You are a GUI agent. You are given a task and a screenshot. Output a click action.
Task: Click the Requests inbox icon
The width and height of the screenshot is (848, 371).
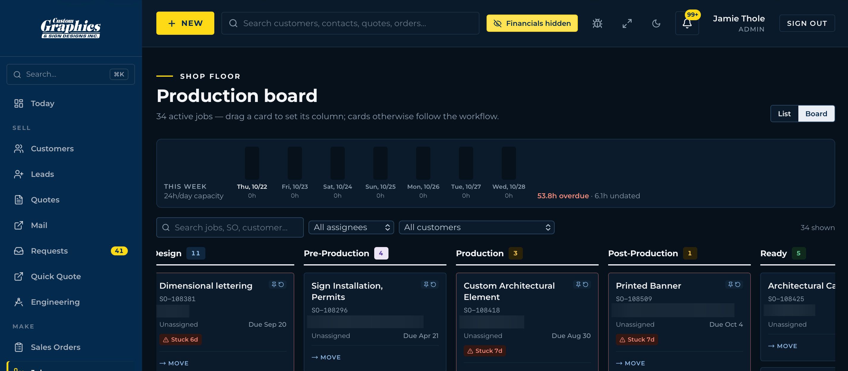[x=19, y=251]
